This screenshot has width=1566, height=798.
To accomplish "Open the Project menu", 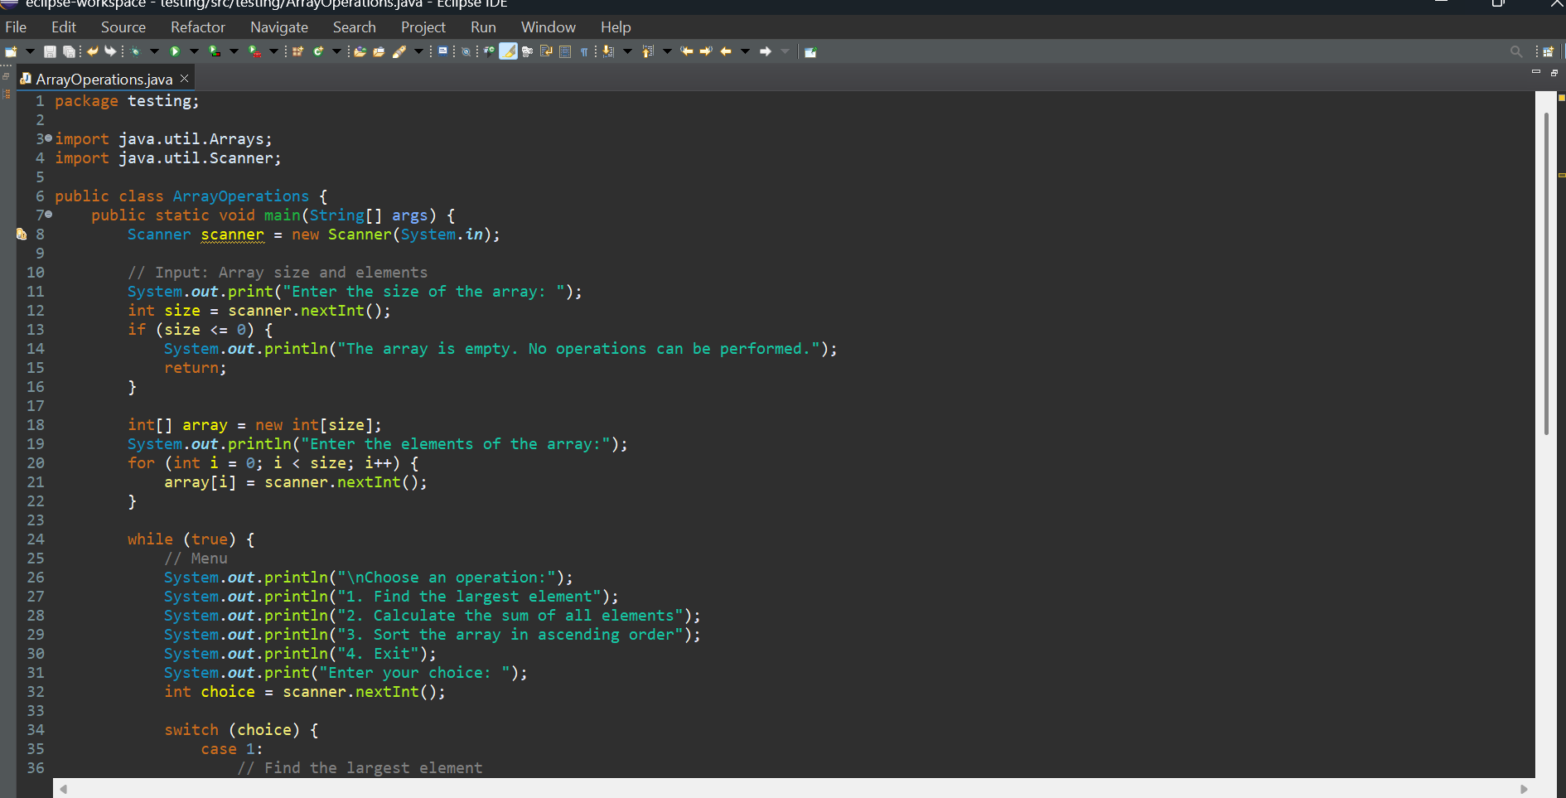I will [x=423, y=27].
